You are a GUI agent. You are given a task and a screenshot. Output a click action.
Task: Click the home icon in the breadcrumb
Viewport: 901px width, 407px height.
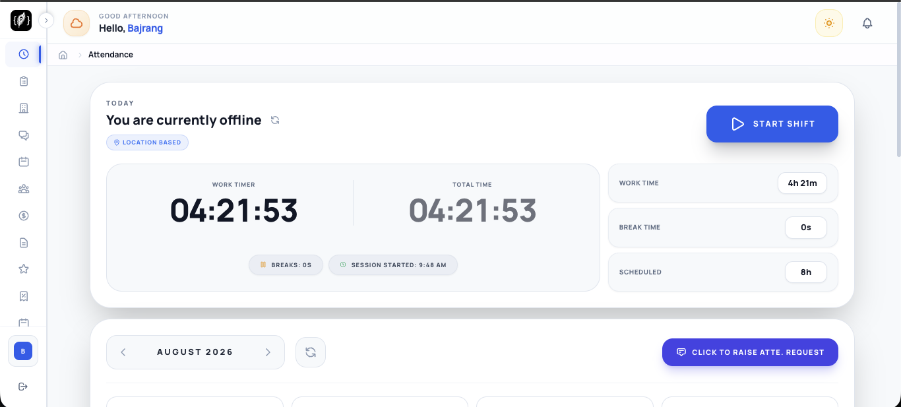pyautogui.click(x=63, y=55)
